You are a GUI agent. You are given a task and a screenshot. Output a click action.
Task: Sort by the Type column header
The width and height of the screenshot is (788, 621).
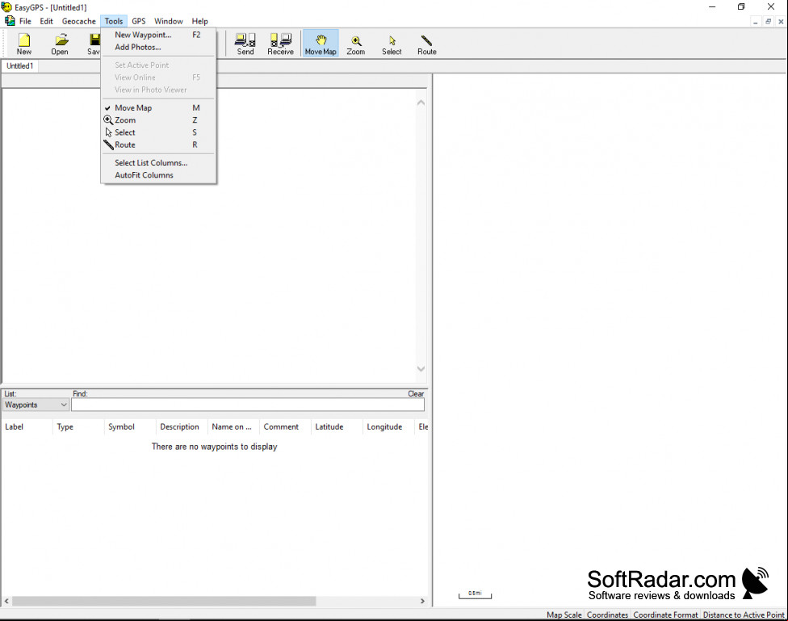point(78,427)
